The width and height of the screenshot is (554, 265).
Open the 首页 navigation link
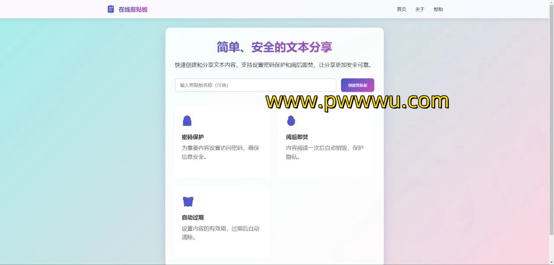pyautogui.click(x=402, y=10)
